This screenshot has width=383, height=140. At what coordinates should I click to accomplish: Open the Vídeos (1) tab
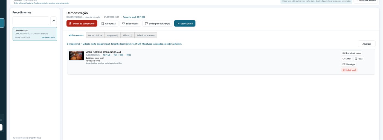point(127,35)
